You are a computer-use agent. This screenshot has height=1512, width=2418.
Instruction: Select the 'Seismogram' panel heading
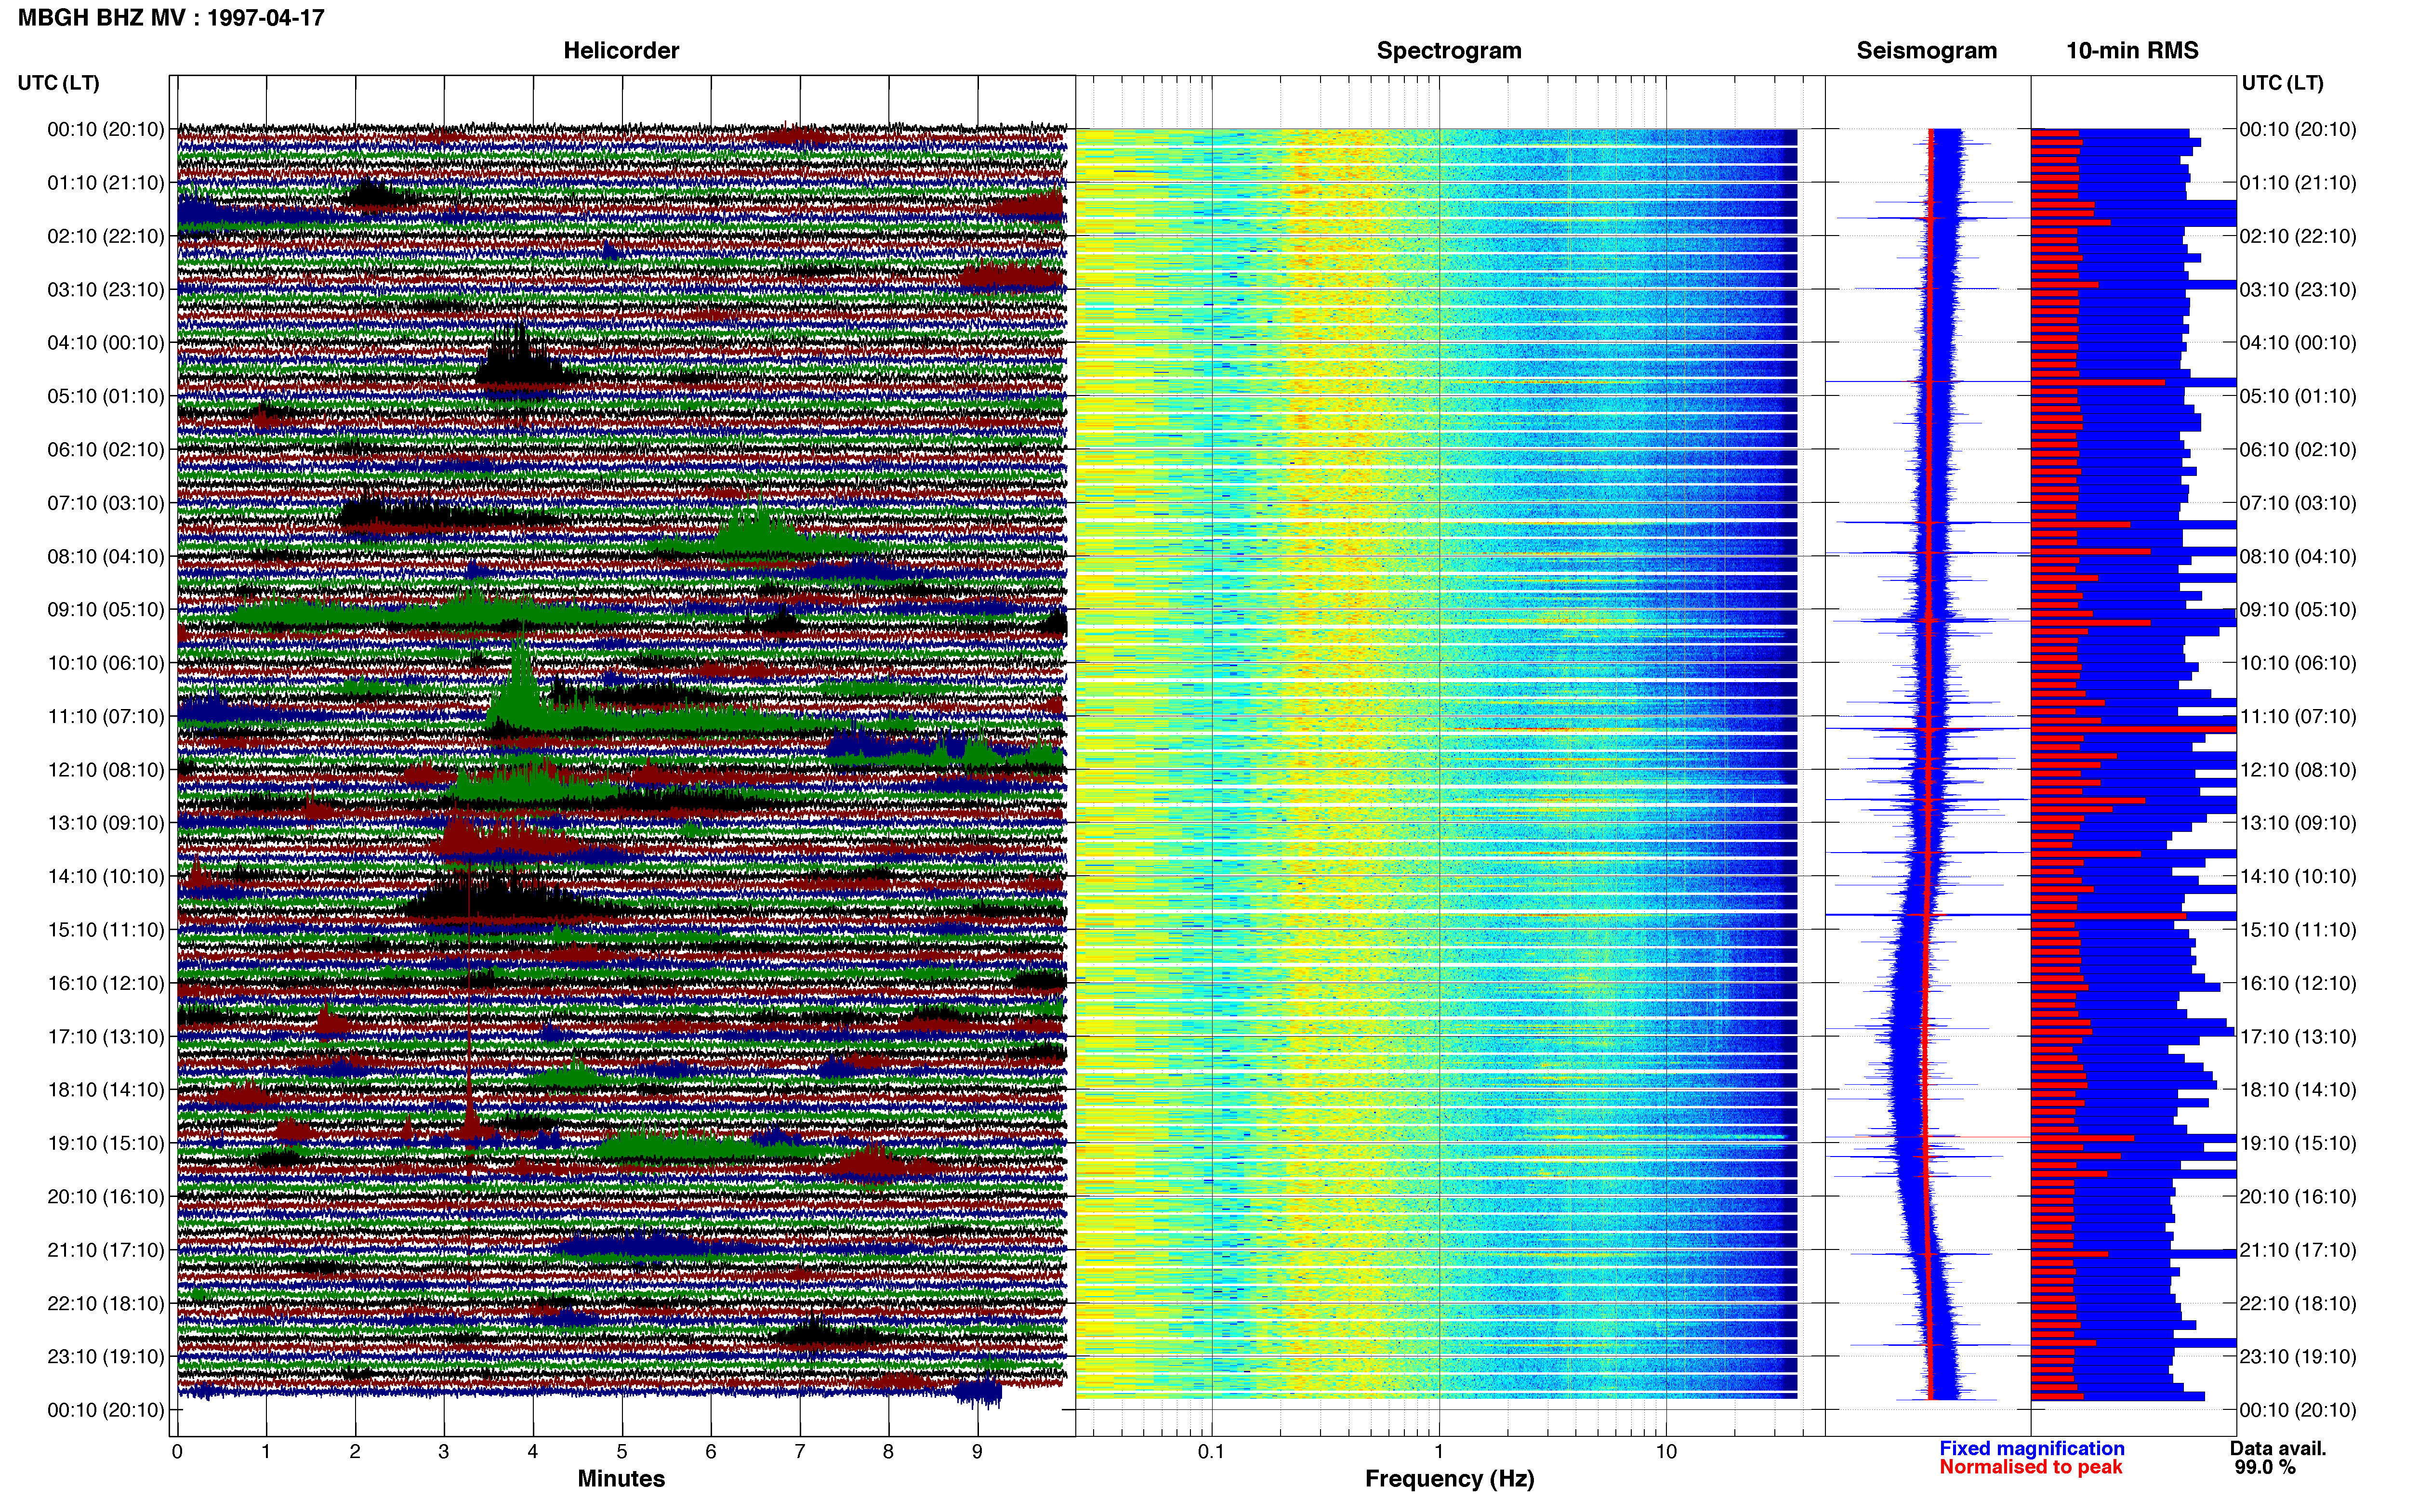click(1926, 50)
